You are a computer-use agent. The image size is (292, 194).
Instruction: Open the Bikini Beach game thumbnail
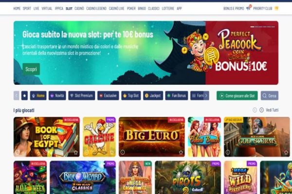[204, 137]
